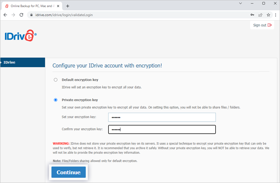The width and height of the screenshot is (280, 183).
Task: Focus the Set your encryption key field
Action: [162, 117]
